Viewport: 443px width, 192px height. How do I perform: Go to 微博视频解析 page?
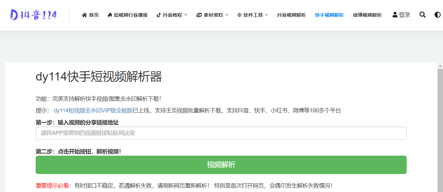(x=367, y=15)
